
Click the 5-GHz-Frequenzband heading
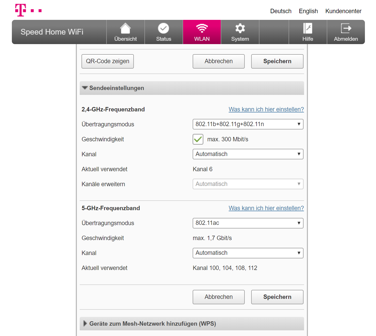[x=111, y=208]
